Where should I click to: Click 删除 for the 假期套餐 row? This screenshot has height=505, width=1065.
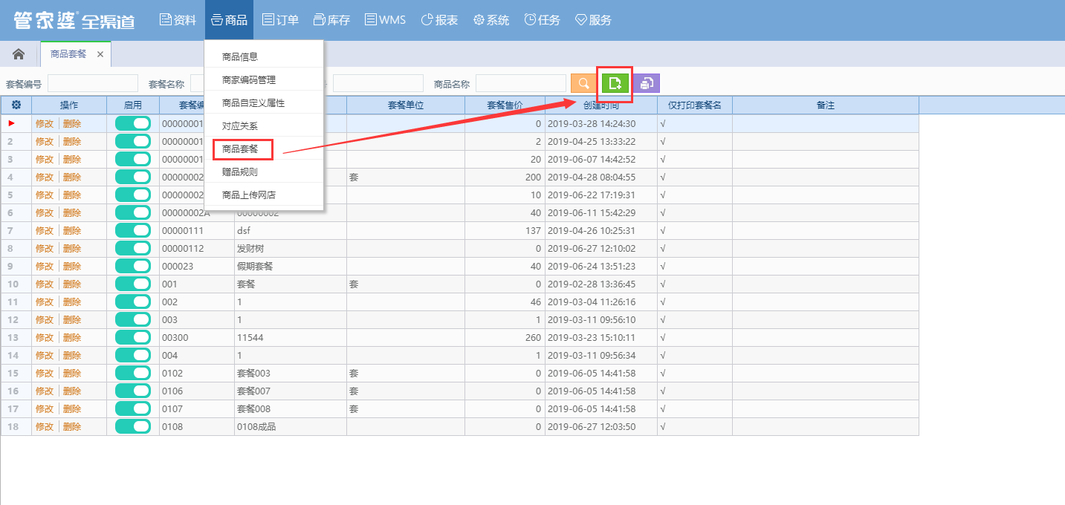(72, 267)
